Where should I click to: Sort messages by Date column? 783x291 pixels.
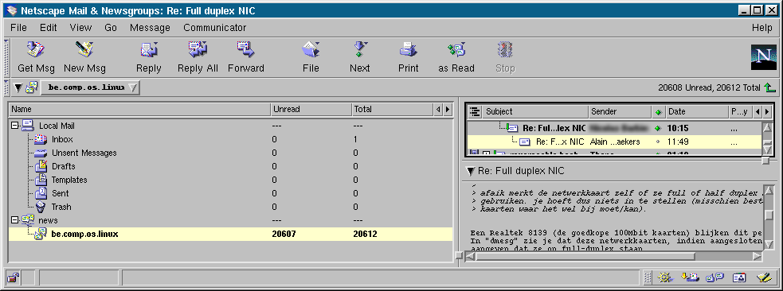(697, 111)
